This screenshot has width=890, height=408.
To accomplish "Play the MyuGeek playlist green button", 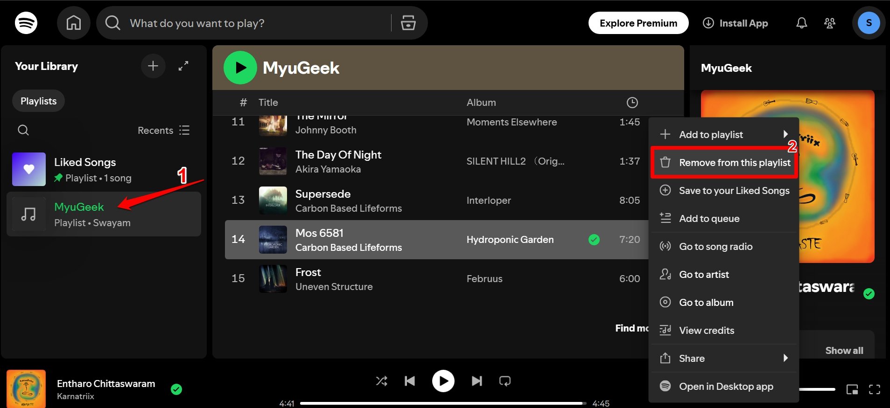I will pos(240,68).
